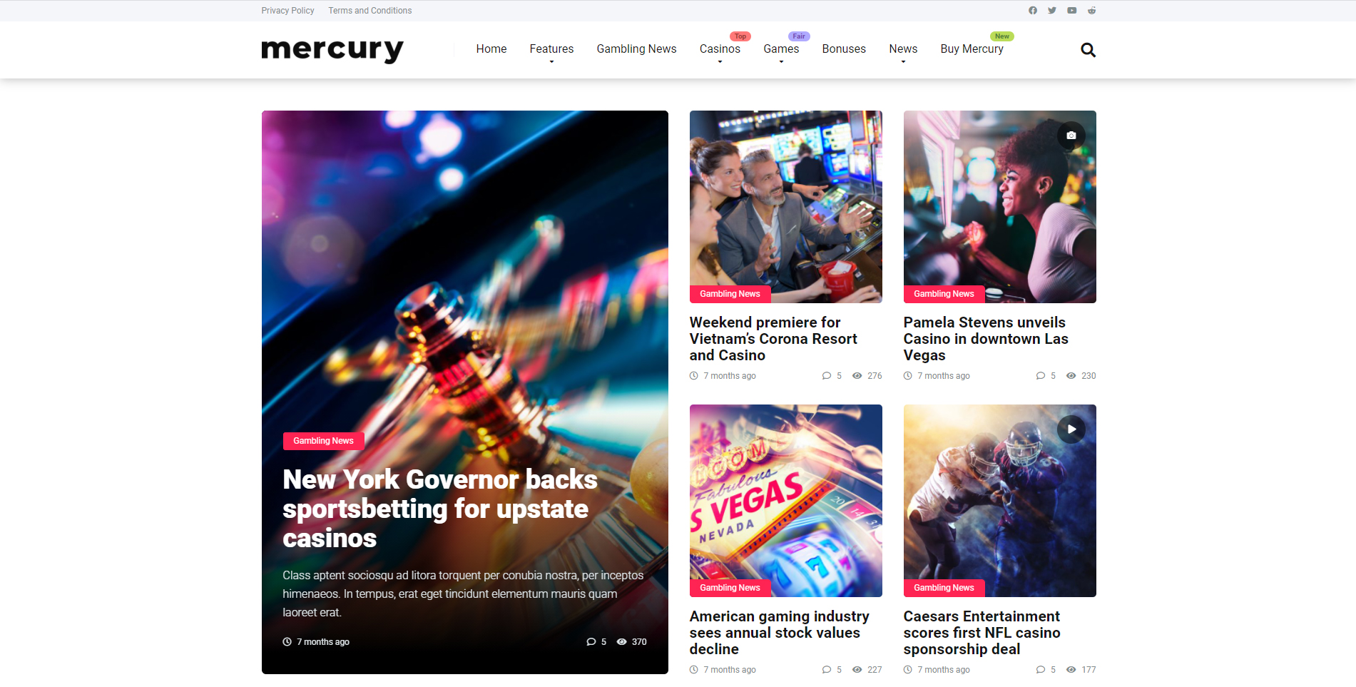Open the Reddit social icon
This screenshot has width=1356, height=687.
click(x=1091, y=11)
